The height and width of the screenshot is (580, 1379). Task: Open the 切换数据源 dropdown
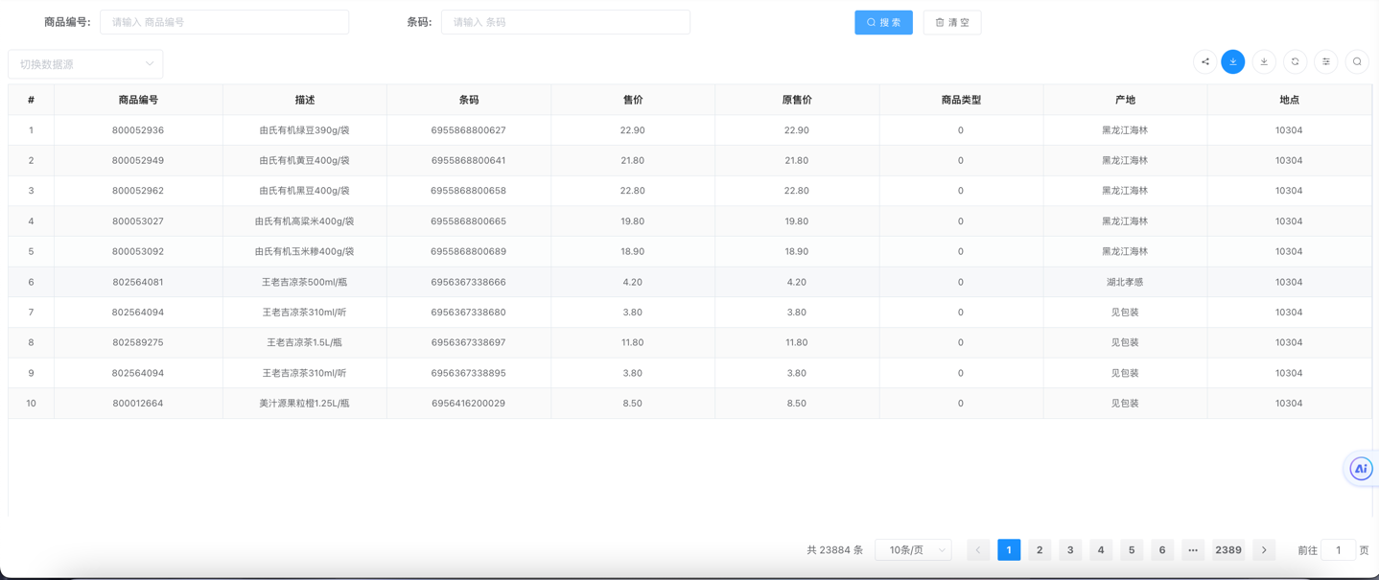click(x=84, y=63)
